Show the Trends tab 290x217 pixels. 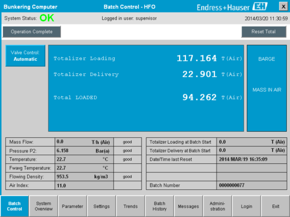tap(131, 206)
